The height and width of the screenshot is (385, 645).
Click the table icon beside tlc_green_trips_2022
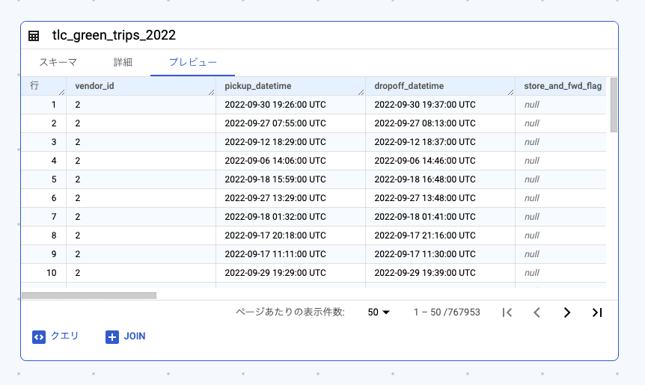34,36
